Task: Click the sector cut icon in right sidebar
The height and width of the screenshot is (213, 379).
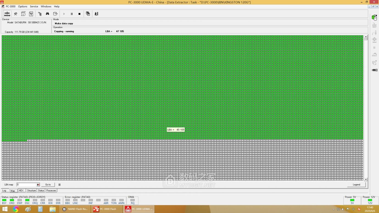Action: (374, 55)
